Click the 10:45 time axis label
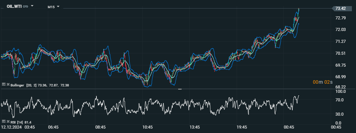The image size is (356, 133). pyautogui.click(x=148, y=127)
